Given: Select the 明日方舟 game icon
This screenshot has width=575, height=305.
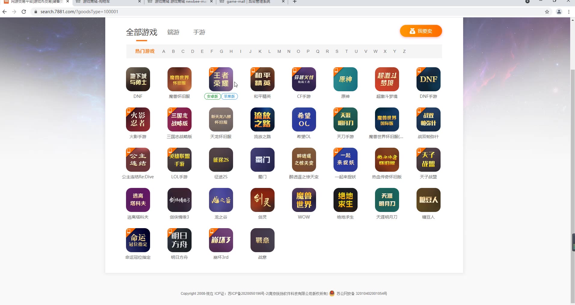Looking at the screenshot, I should [180, 240].
